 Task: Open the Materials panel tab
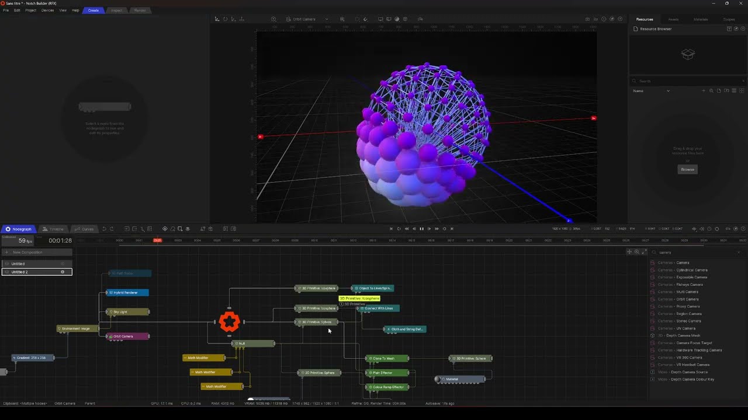pos(701,19)
